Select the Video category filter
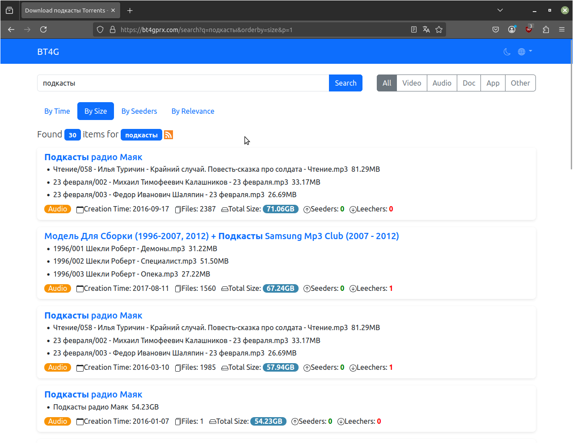This screenshot has height=443, width=573. pos(412,83)
